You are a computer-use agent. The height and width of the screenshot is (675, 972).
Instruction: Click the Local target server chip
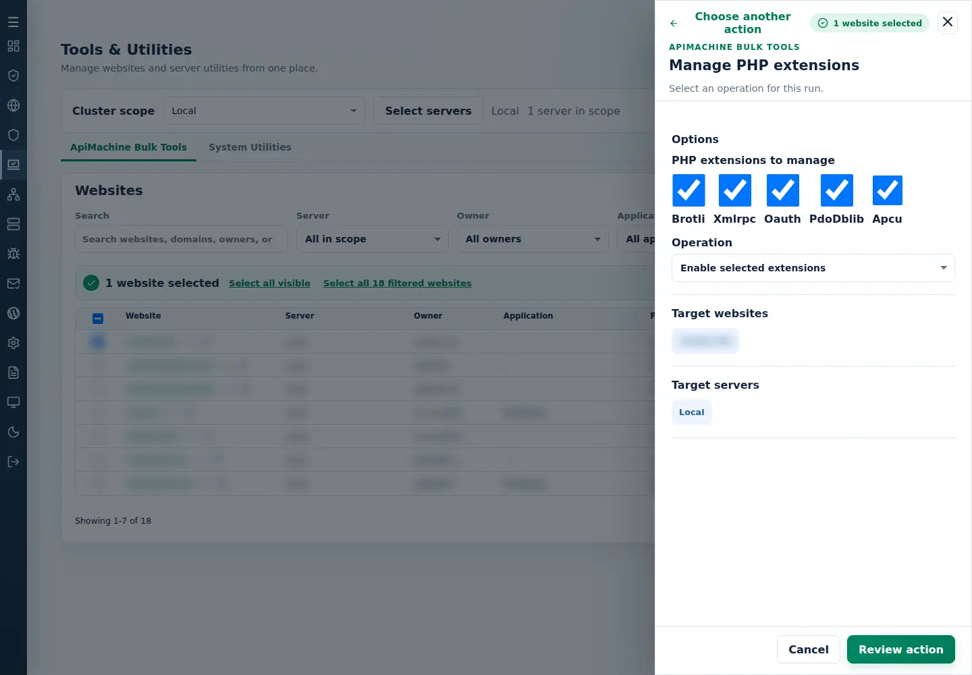coord(692,412)
